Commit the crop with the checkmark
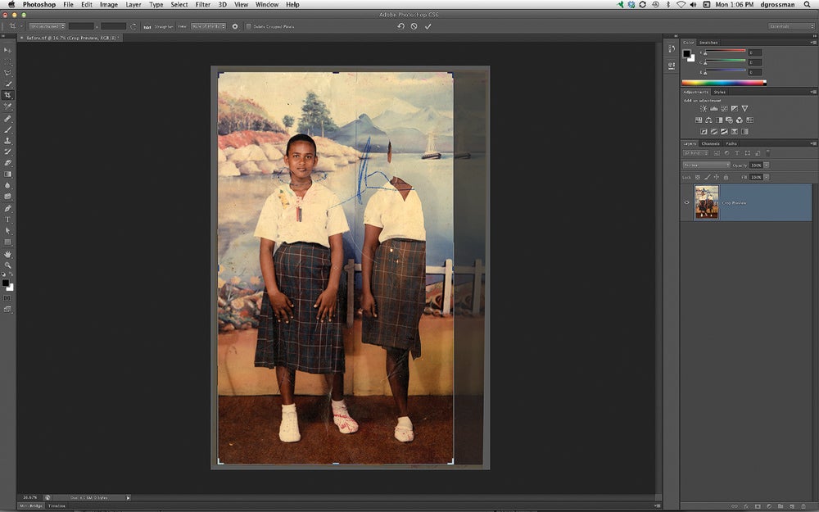The height and width of the screenshot is (512, 819). [x=428, y=26]
